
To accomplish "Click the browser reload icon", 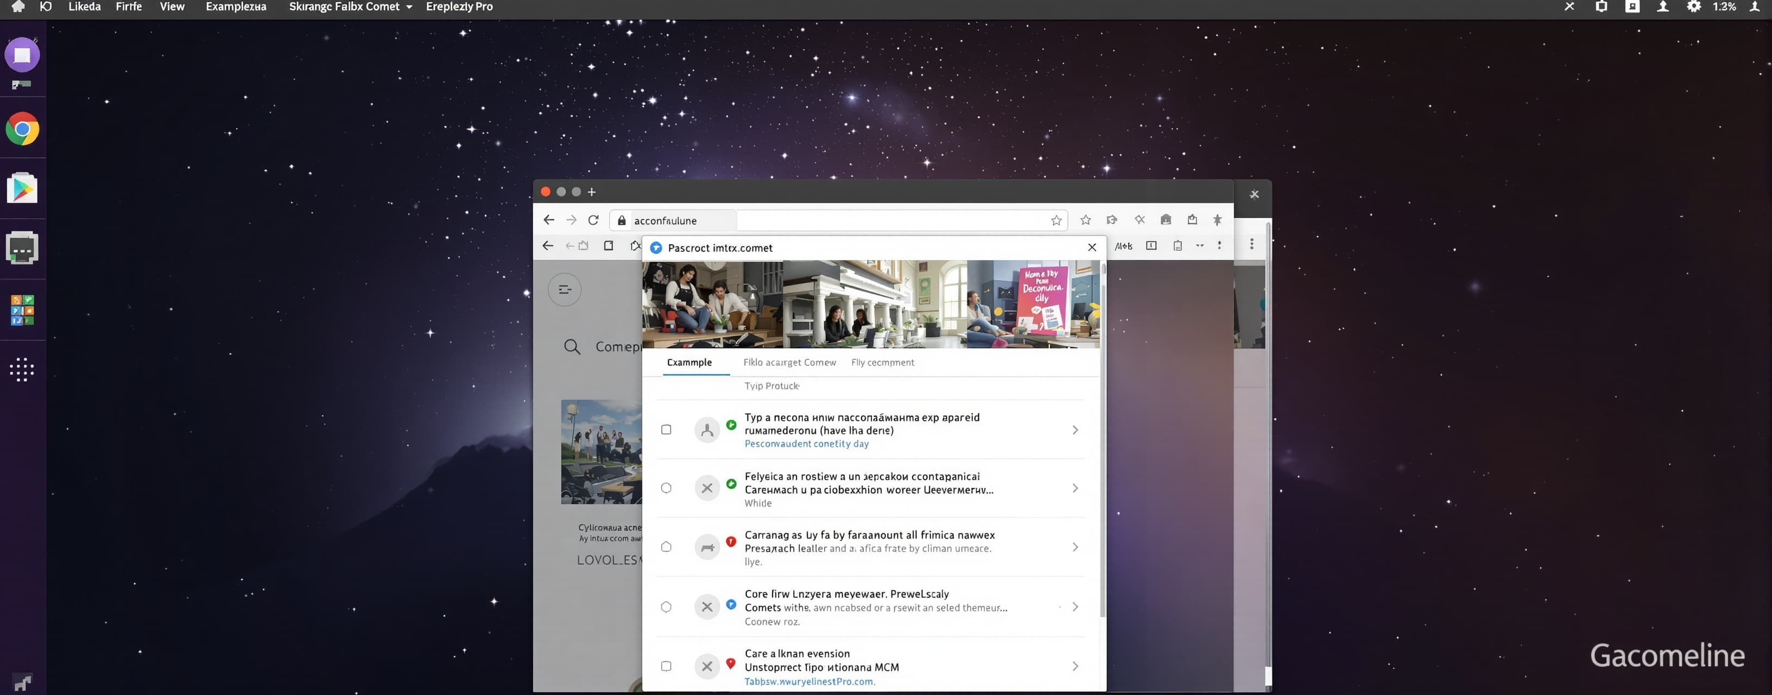I will (x=593, y=220).
